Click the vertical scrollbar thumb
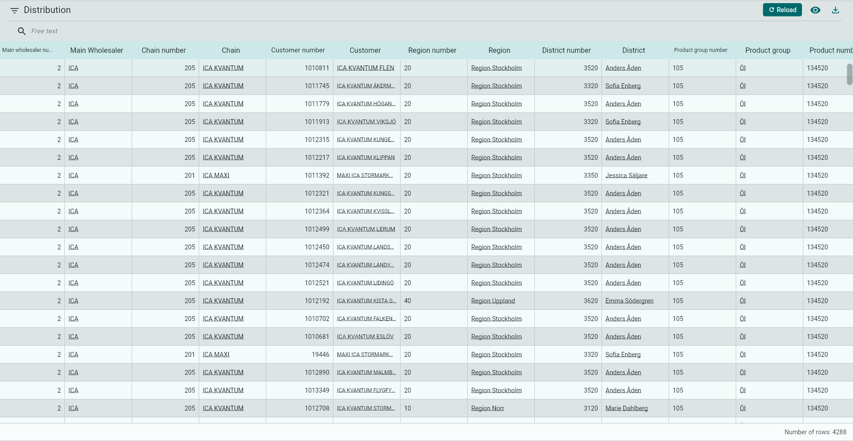The width and height of the screenshot is (853, 441). point(849,74)
